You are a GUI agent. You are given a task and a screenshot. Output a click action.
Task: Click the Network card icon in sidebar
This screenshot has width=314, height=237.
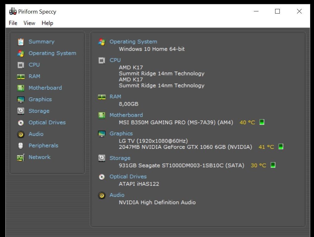[21, 158]
